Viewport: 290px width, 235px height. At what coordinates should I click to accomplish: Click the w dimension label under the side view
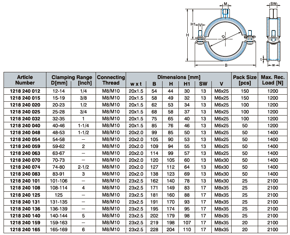273,65
